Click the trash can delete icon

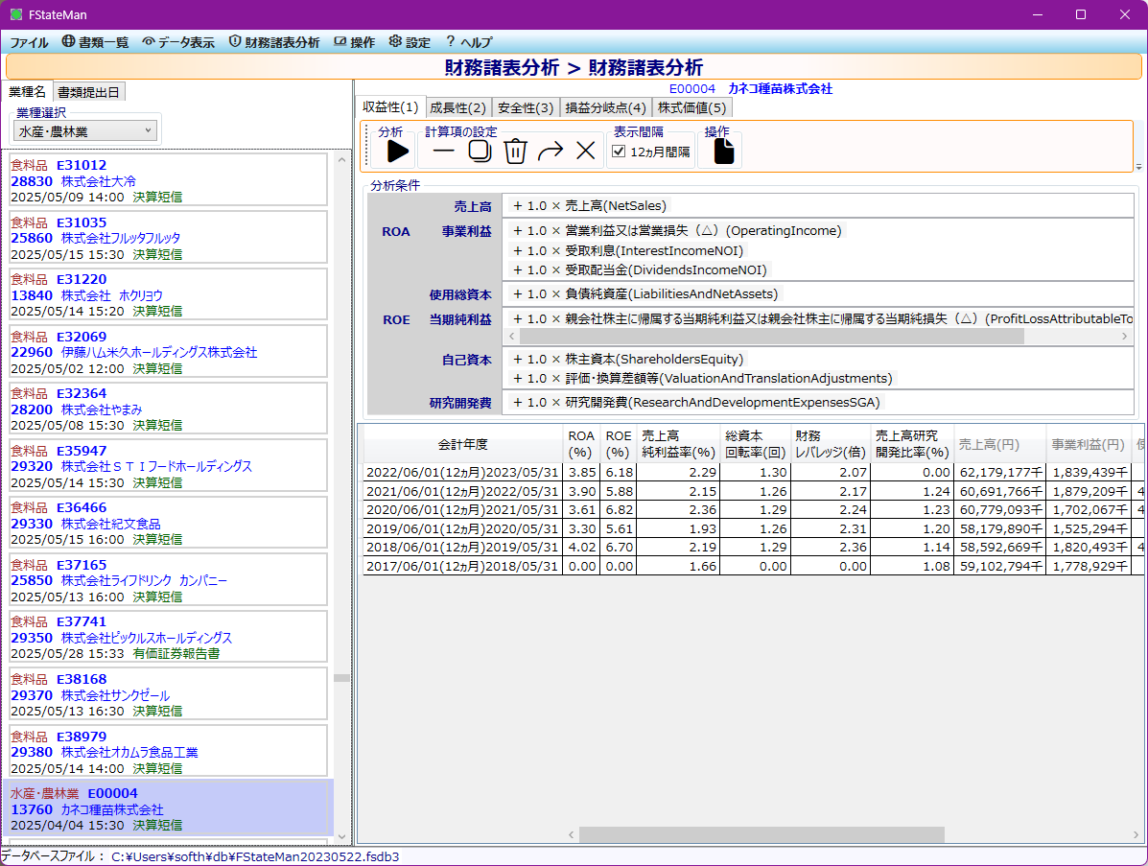coord(515,151)
